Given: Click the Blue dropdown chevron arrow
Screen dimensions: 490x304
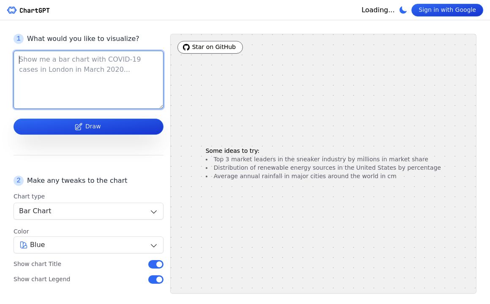Looking at the screenshot, I should 154,245.
